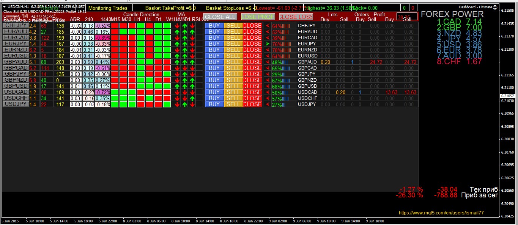This screenshot has width=518, height=225.
Task: Click the green up MA arrow in USDJPY row
Action: [x=184, y=104]
